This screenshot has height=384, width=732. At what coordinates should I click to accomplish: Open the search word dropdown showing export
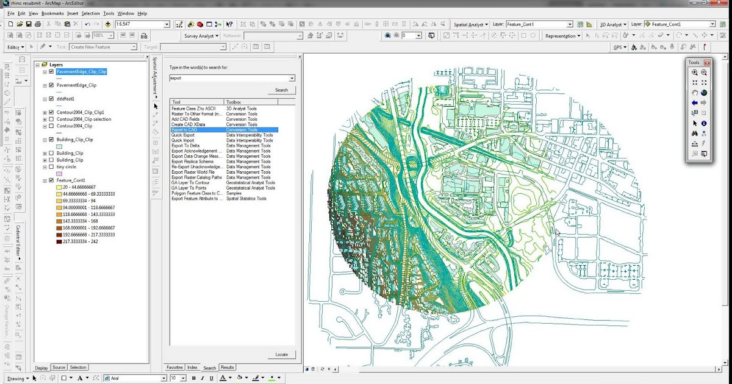tap(292, 78)
